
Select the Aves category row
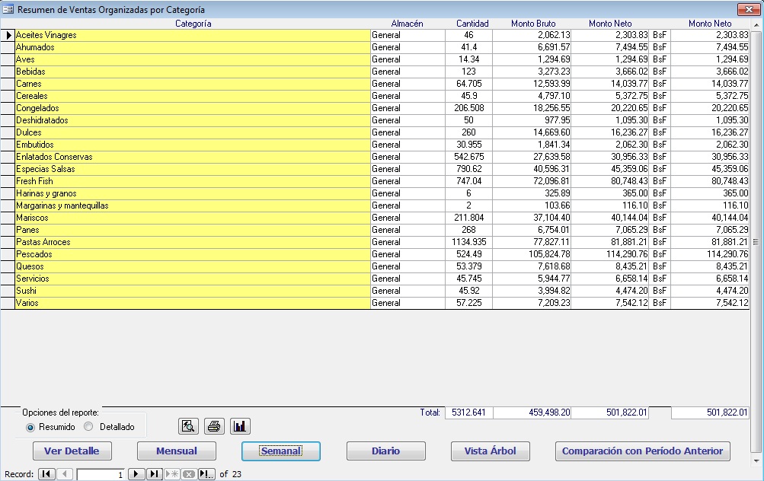[193, 59]
